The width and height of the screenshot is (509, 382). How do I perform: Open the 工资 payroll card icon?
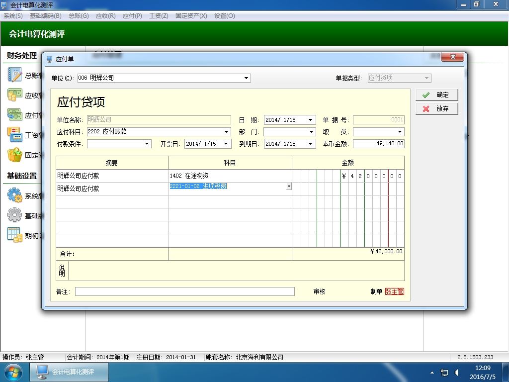click(x=14, y=135)
